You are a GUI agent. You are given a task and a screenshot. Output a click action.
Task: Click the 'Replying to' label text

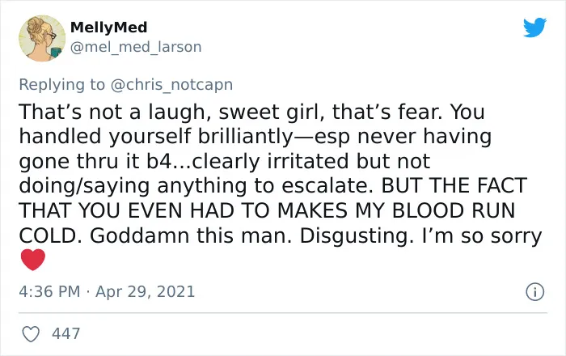tap(61, 85)
